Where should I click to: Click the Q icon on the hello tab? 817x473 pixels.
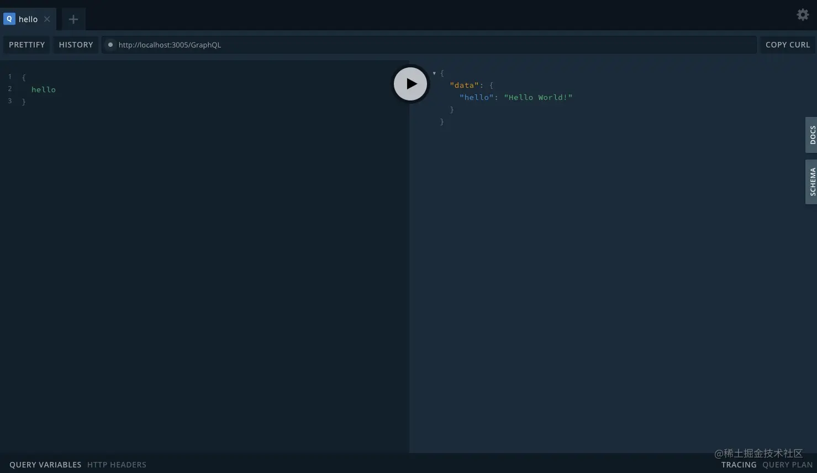pos(9,19)
